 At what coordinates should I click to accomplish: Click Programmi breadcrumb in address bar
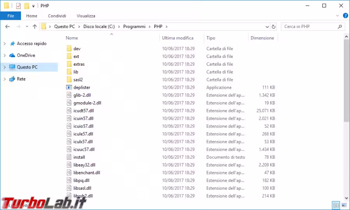(x=134, y=26)
